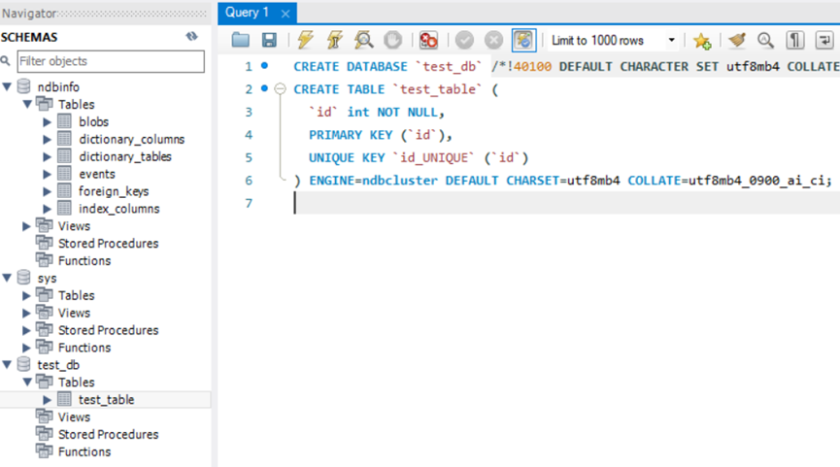Save snippet with star plus icon
This screenshot has height=467, width=840.
click(702, 40)
